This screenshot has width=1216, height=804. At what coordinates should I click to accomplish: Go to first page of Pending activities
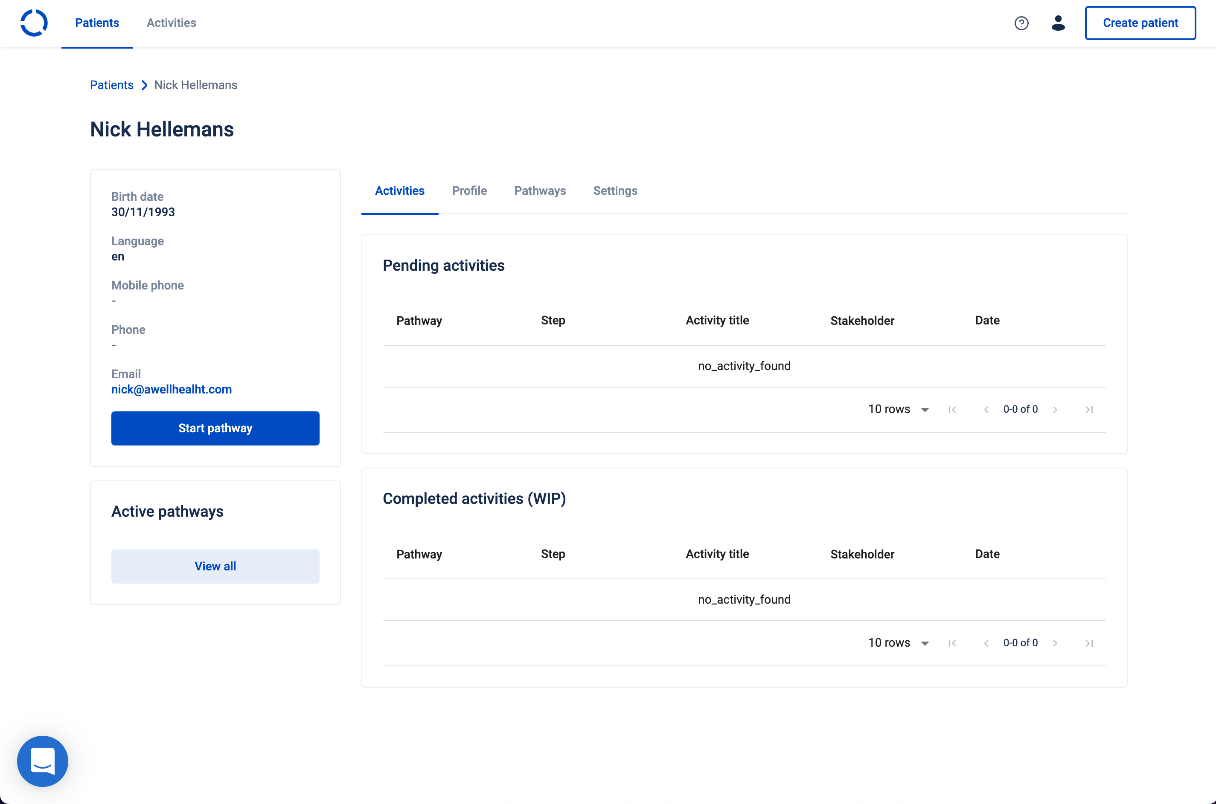pyautogui.click(x=952, y=409)
